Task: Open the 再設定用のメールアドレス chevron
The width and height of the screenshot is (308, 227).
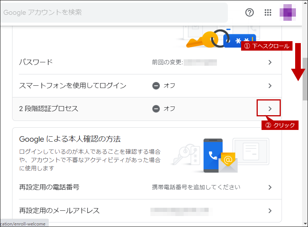Action: click(270, 211)
